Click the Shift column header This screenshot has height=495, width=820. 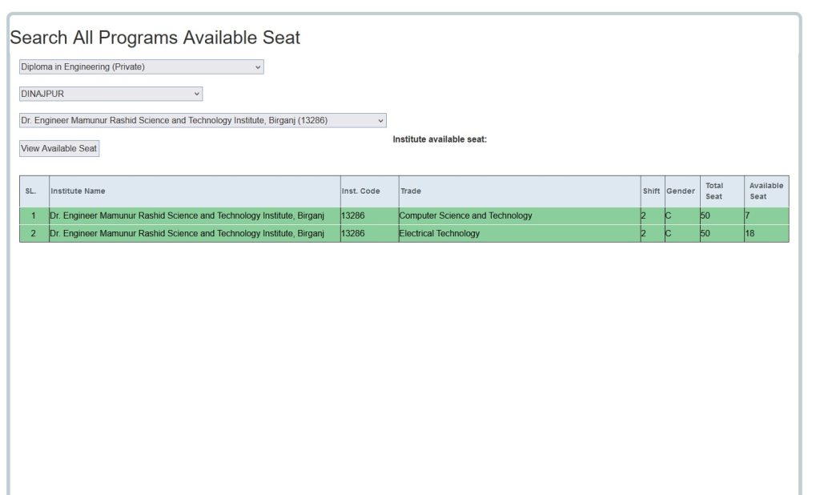pyautogui.click(x=651, y=191)
